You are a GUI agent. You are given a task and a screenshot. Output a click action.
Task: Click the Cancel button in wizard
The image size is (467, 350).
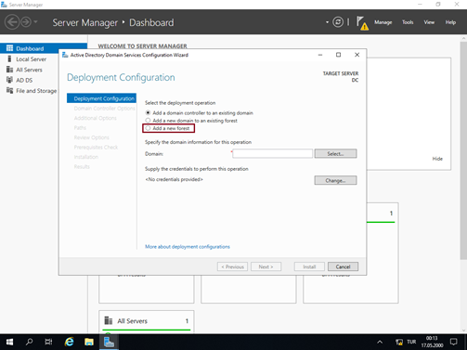click(x=343, y=266)
